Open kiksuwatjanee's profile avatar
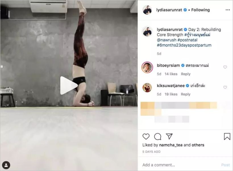Image resolution: width=233 pixels, height=171 pixels. (x=147, y=88)
